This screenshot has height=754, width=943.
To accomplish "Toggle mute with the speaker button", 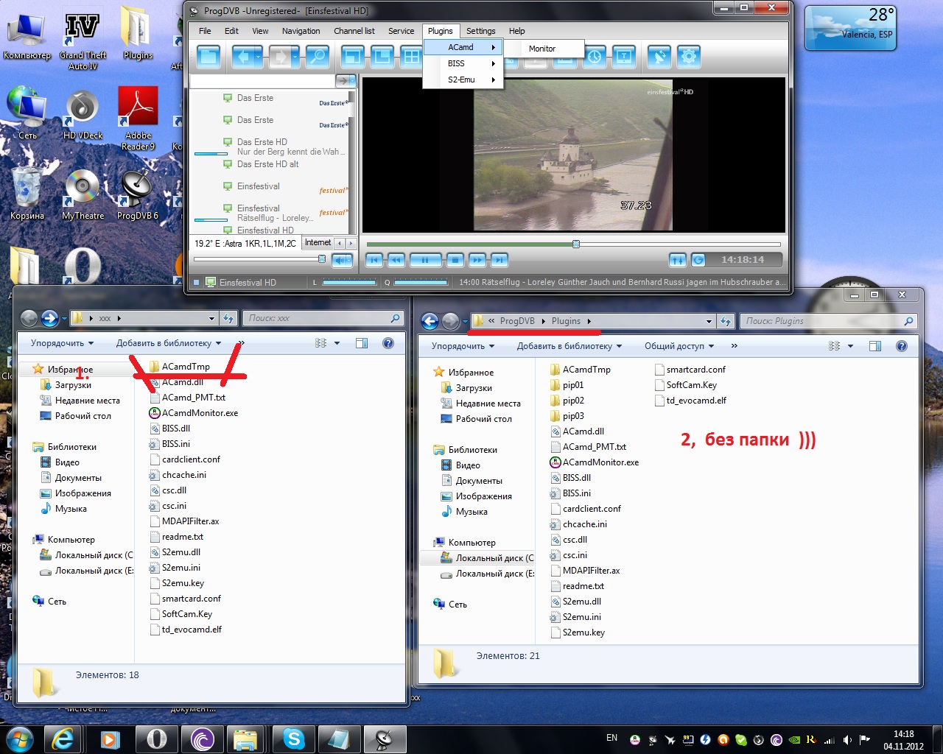I will tap(342, 259).
